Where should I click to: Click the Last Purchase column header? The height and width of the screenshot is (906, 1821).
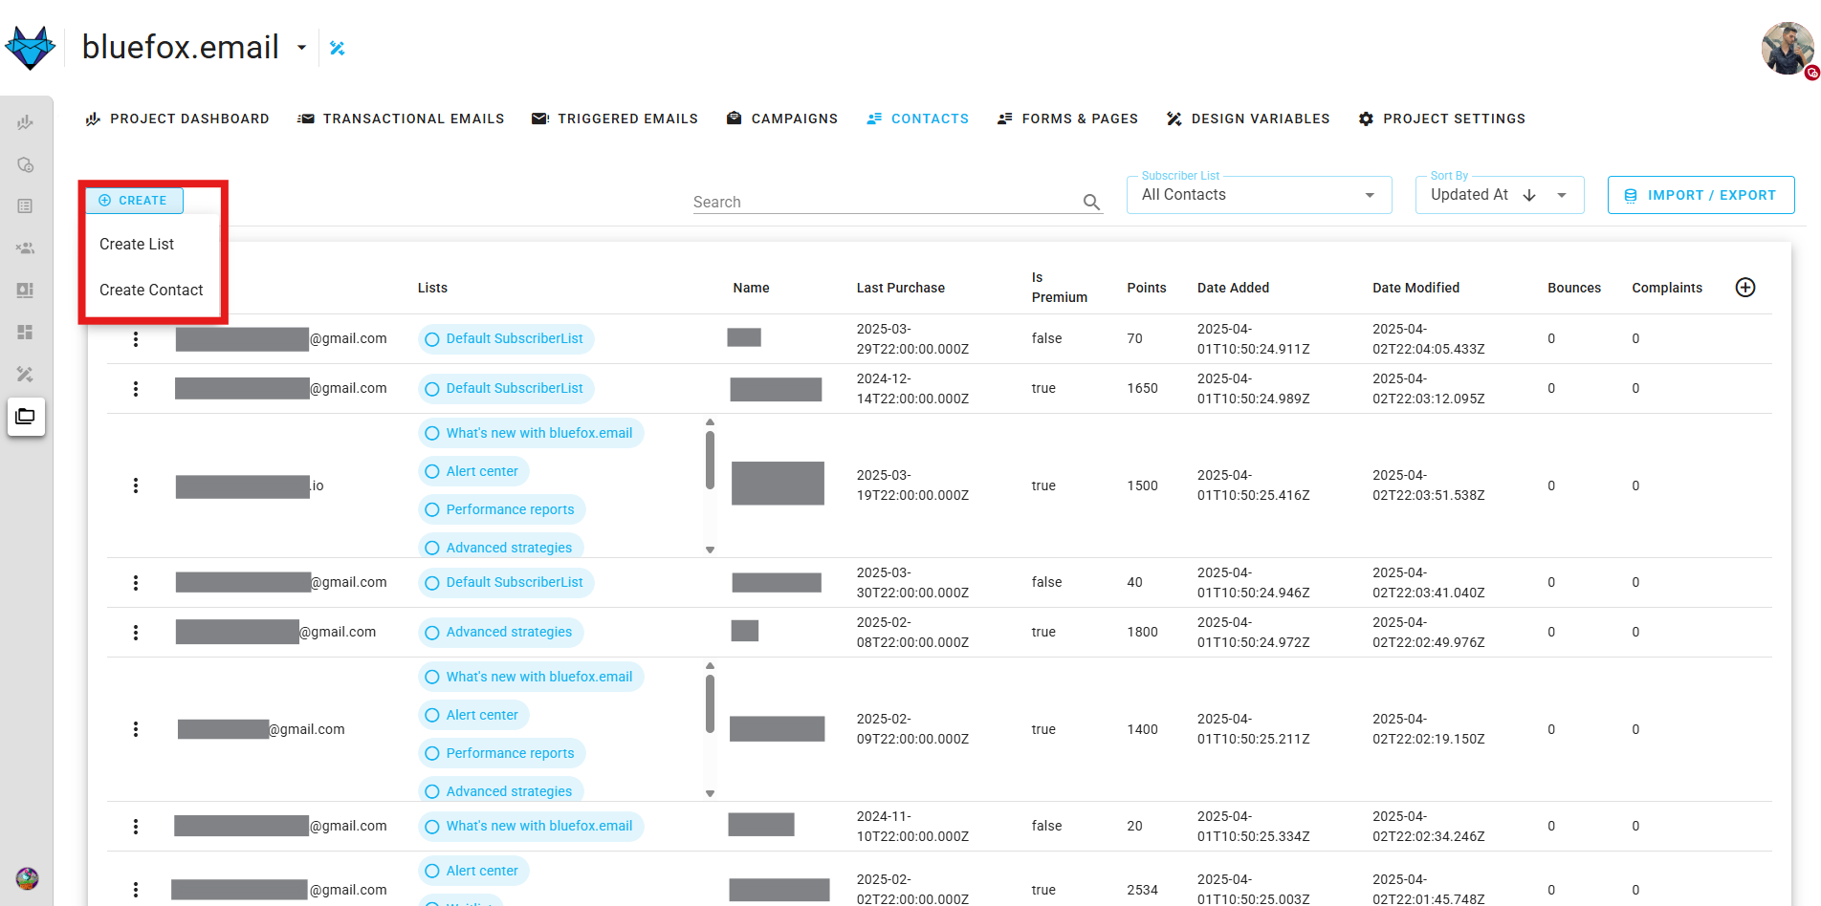coord(901,288)
